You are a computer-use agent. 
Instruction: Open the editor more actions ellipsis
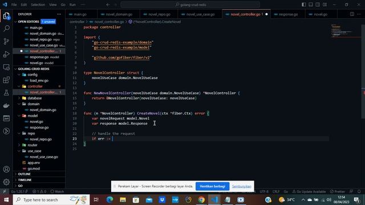click(359, 14)
